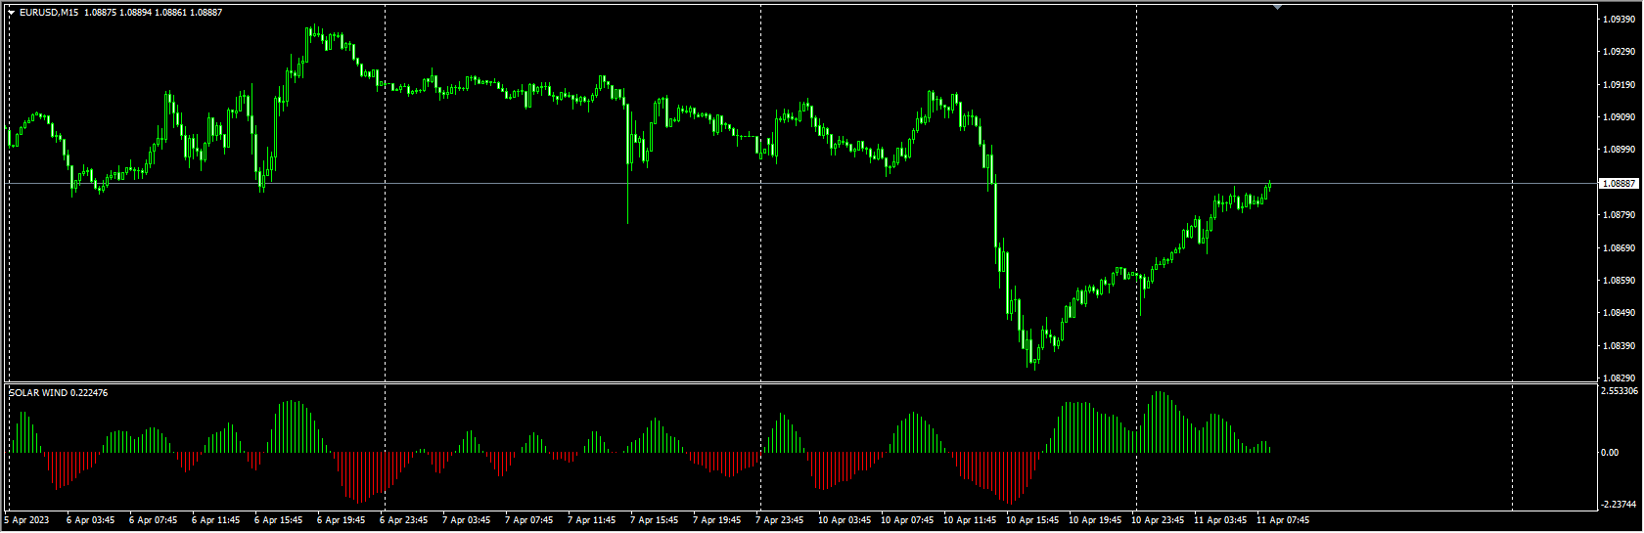Click the 7 Apr 11:45 time label
The image size is (1644, 533).
[592, 520]
